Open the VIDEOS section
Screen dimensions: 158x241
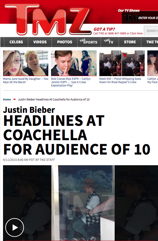(40, 42)
